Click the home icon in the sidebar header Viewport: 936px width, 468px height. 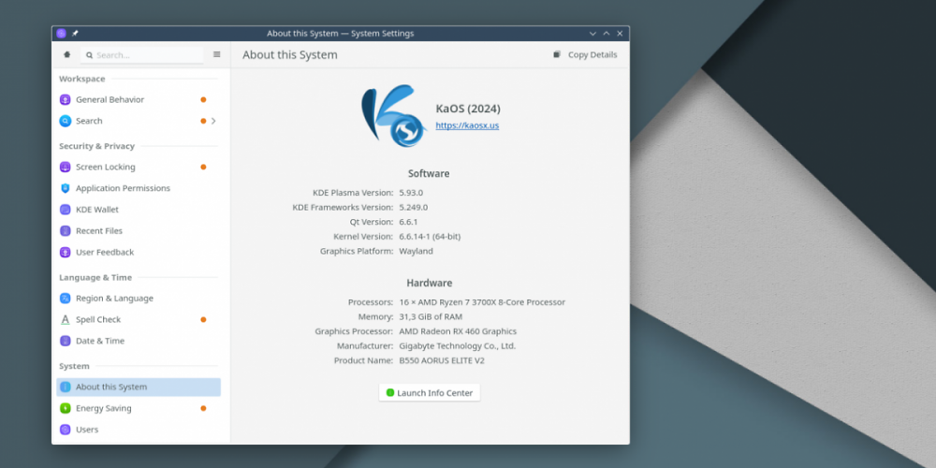66,54
